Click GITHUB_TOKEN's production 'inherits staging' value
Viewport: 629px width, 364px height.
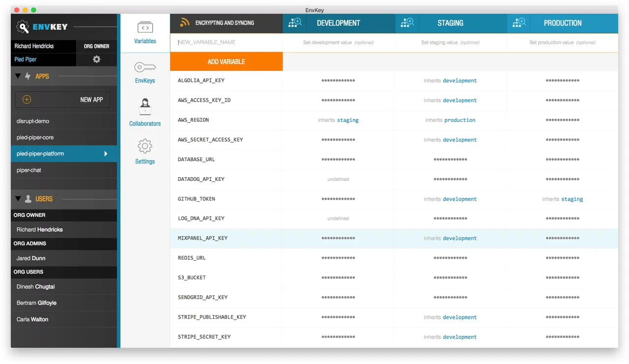[x=562, y=199]
